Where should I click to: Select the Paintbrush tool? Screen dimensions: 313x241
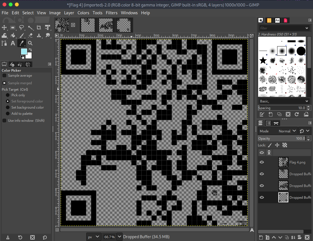[x=22, y=36]
